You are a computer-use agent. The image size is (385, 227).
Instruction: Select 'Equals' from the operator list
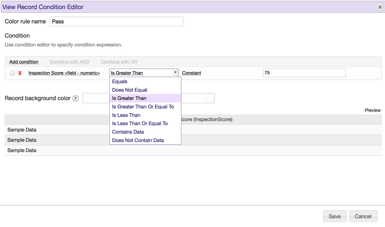coord(120,82)
